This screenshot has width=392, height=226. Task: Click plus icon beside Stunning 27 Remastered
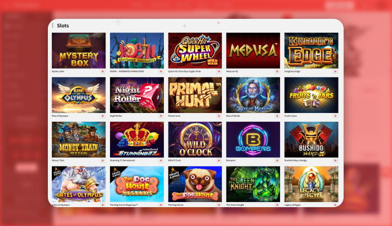[x=161, y=160]
